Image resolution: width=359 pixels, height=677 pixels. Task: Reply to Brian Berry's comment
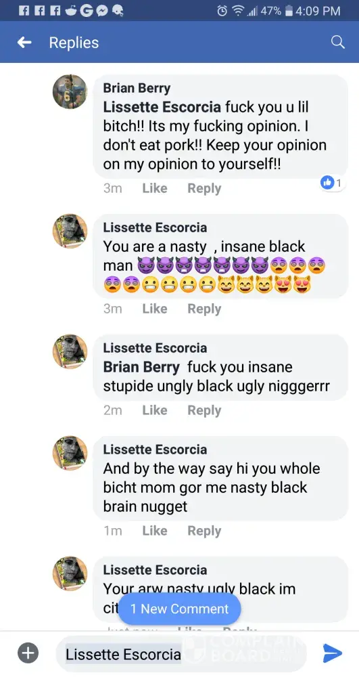204,189
